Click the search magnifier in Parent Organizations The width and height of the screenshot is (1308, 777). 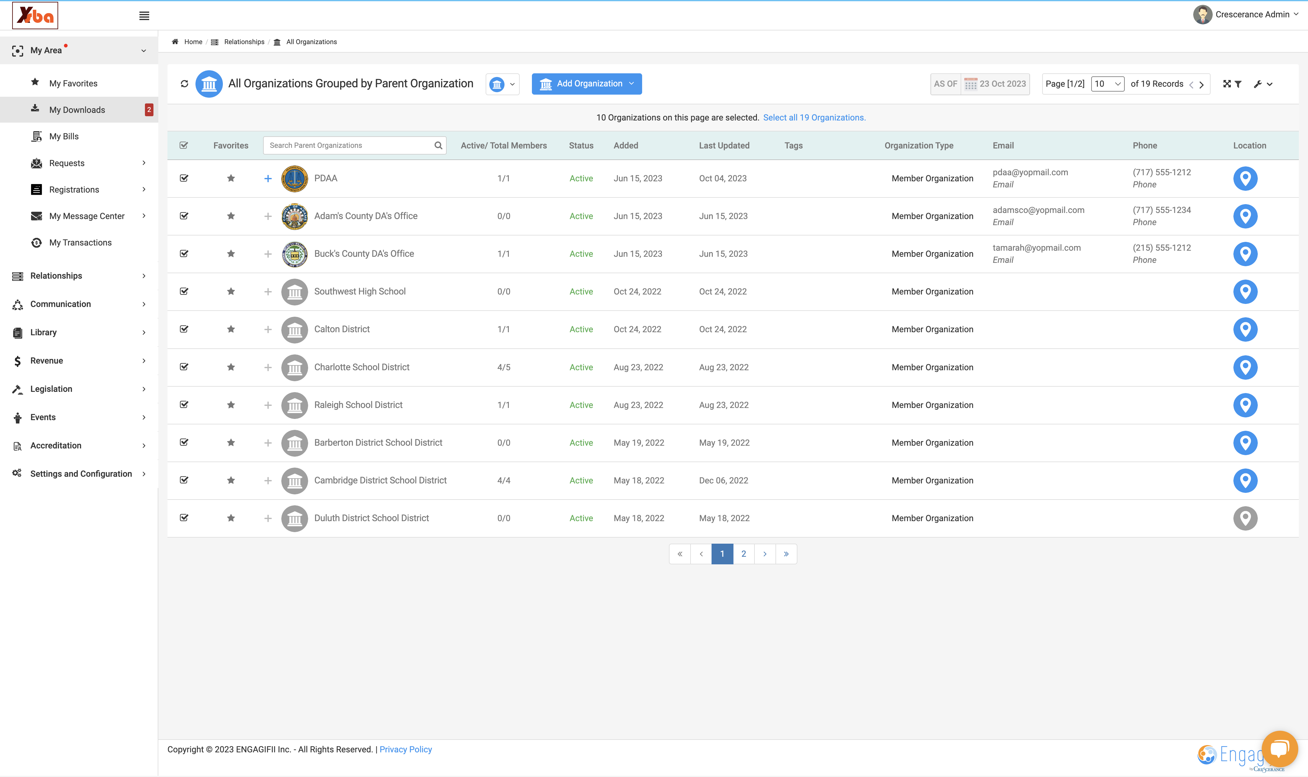coord(438,145)
